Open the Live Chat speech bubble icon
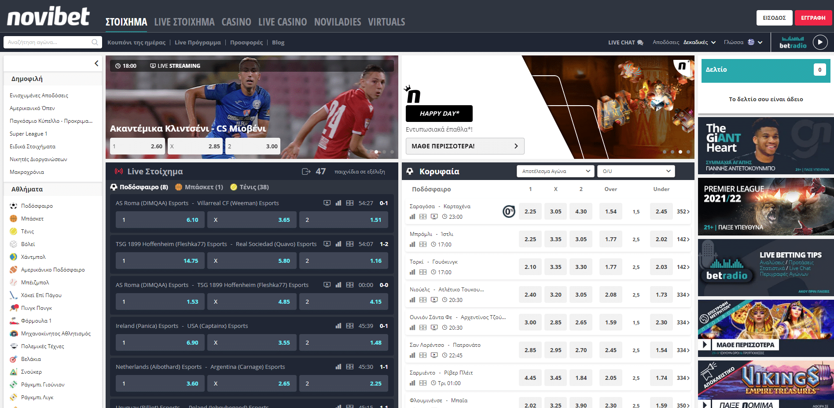The height and width of the screenshot is (408, 834). point(640,43)
